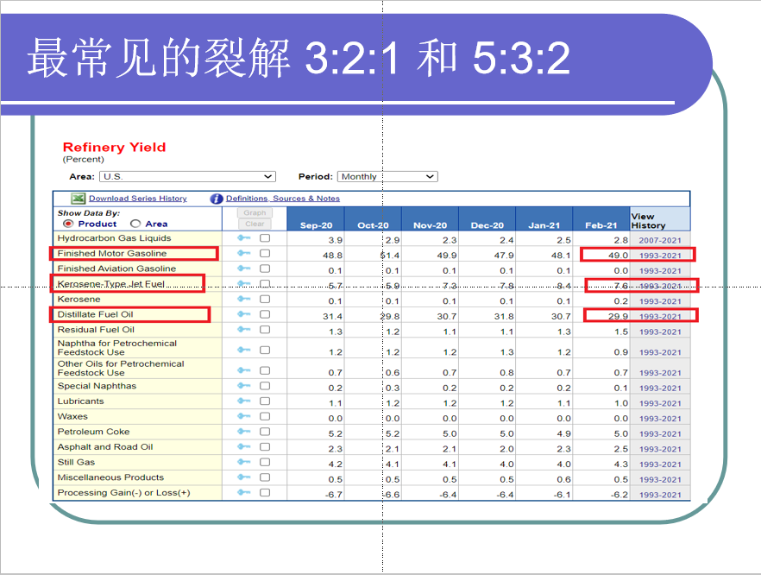The height and width of the screenshot is (575, 761).
Task: View 2007-2021 history for Hydrocarbon Gas Liquids
Action: click(660, 239)
